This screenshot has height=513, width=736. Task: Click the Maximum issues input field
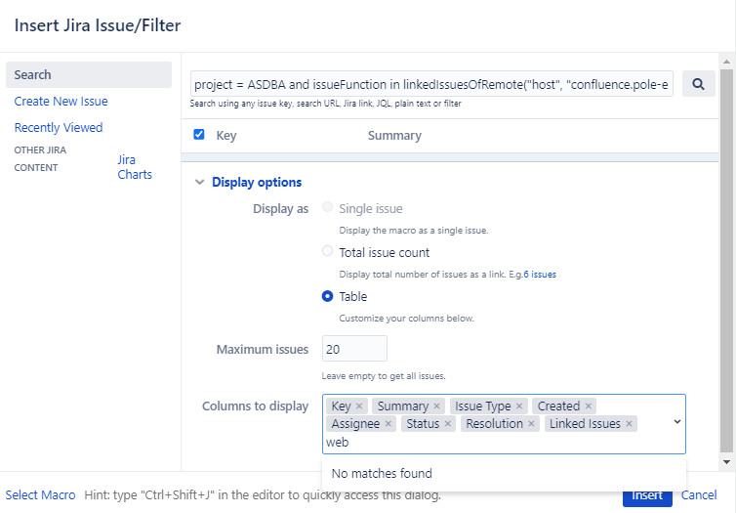click(354, 349)
